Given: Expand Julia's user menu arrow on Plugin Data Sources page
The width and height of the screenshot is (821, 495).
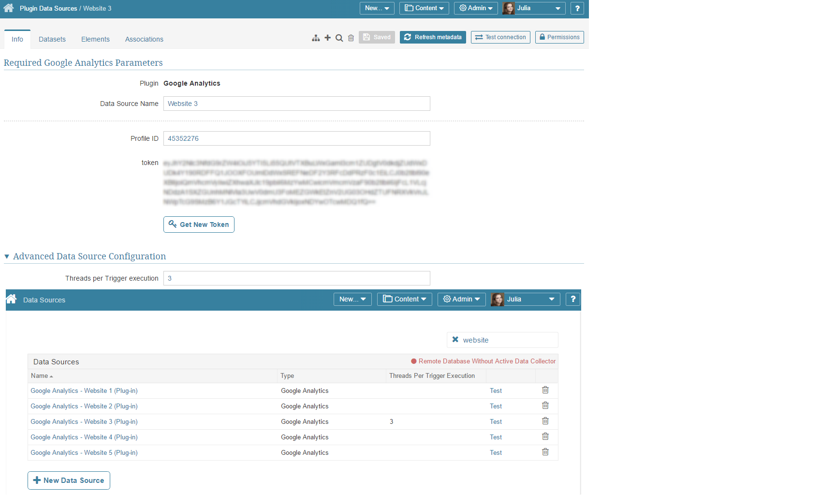Looking at the screenshot, I should [558, 8].
